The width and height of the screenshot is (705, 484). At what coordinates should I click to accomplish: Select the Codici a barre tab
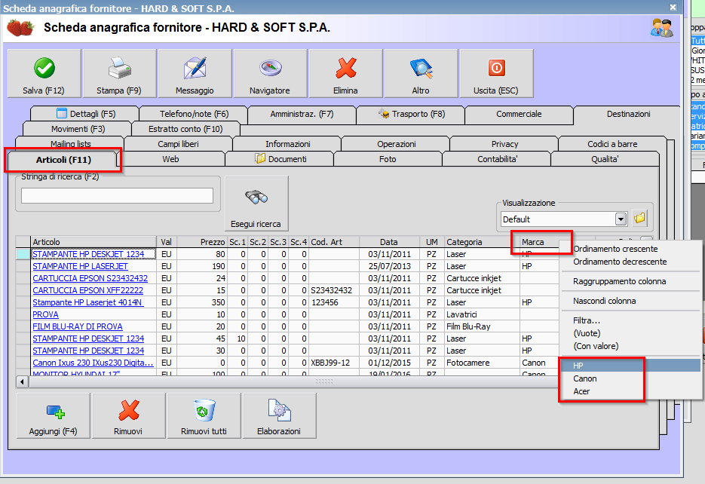[612, 144]
